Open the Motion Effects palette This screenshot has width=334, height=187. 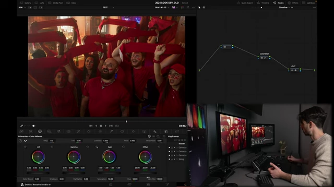coord(68,131)
